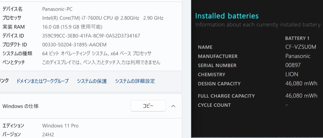Click the プロダクト ID label
The height and width of the screenshot is (138, 323).
15,44
